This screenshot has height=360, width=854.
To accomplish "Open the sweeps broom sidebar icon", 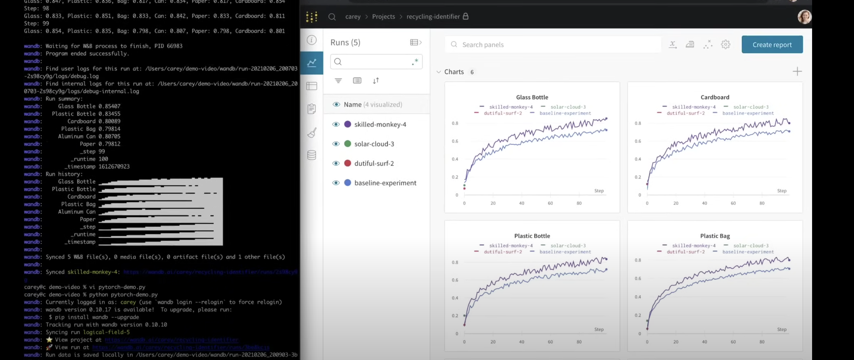I will point(312,132).
